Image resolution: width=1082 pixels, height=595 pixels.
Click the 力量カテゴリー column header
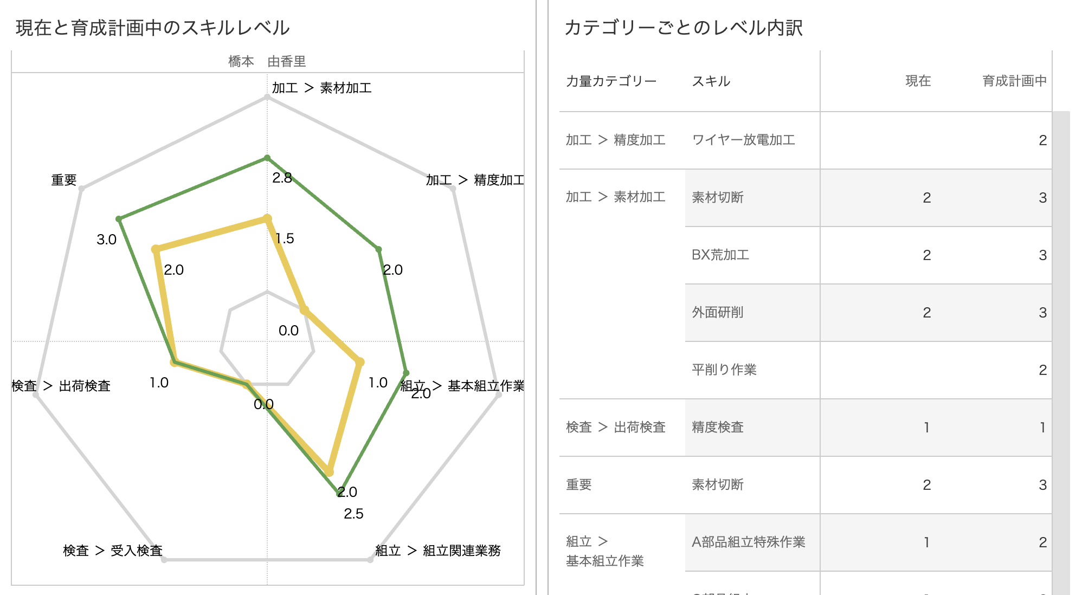[611, 81]
